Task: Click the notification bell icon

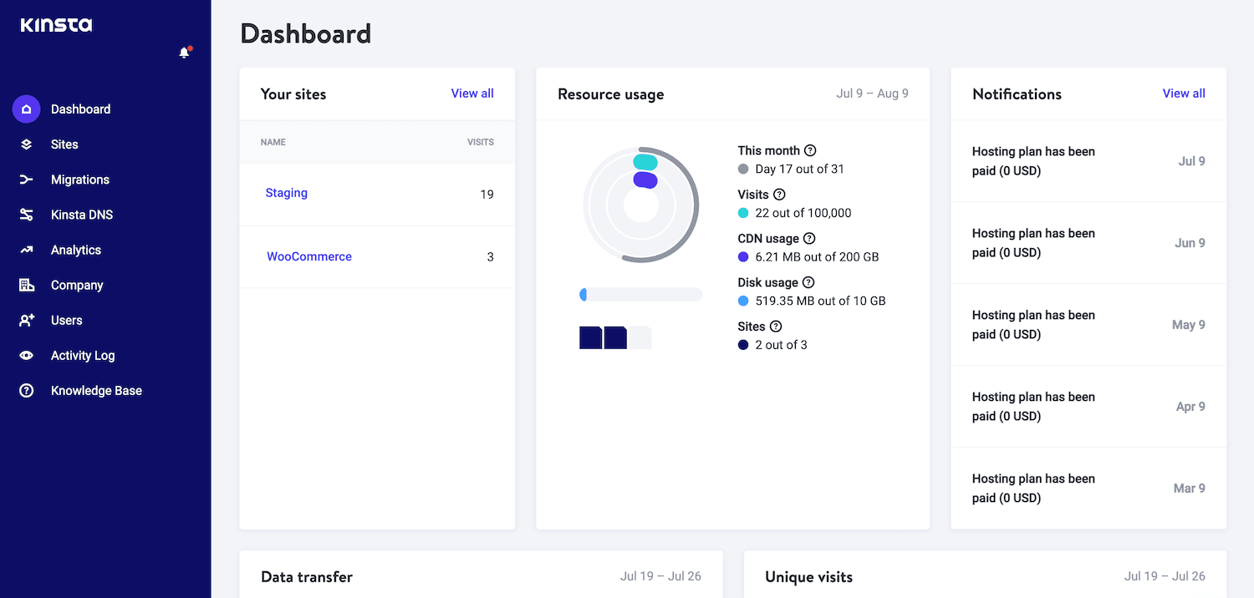Action: click(184, 52)
